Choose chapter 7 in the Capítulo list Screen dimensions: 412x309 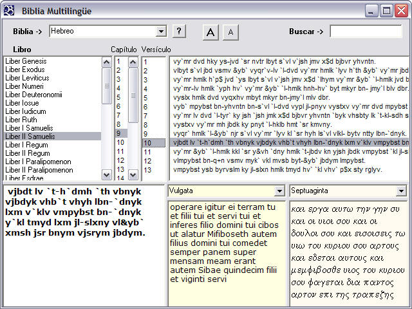(x=122, y=115)
